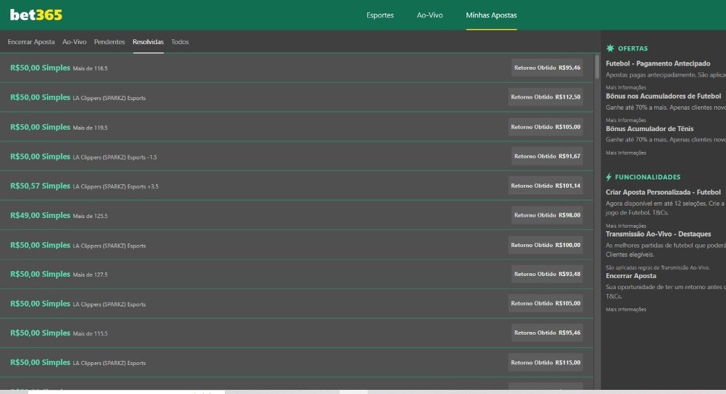
Task: Expand the LA Clippers Esports -1.5 bet
Action: click(x=296, y=157)
